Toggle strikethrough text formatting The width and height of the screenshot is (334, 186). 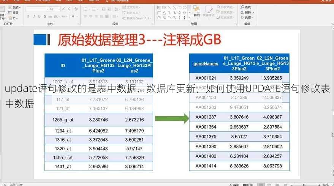(50, 16)
